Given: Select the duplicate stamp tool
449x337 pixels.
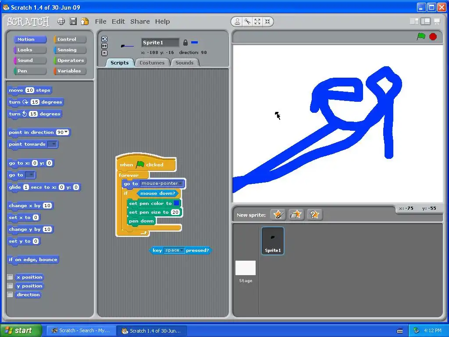Looking at the screenshot, I should (x=237, y=22).
